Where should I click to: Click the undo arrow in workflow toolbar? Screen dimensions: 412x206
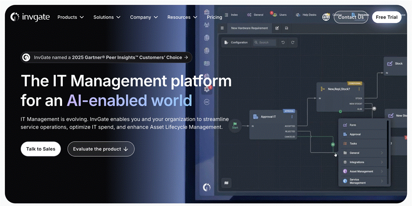[283, 42]
